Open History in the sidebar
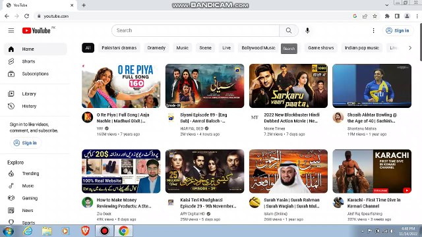This screenshot has height=237, width=422. [35, 106]
